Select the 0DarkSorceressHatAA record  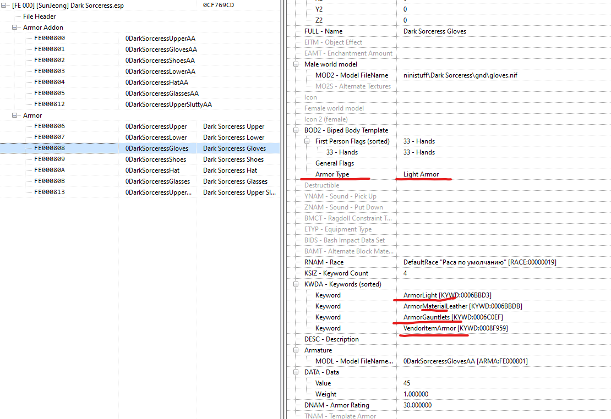[139, 82]
